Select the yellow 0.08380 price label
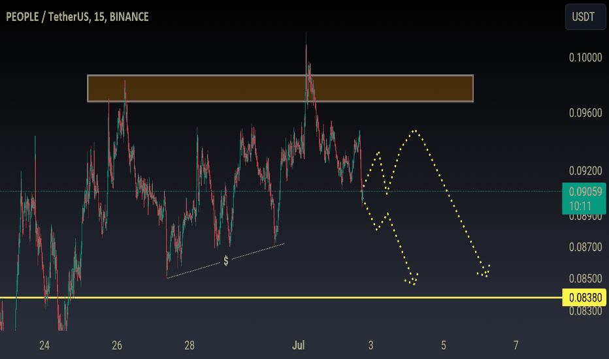 [x=585, y=298]
